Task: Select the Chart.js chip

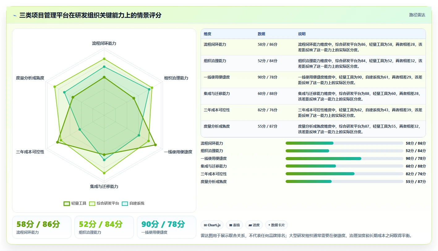Action: pos(212,225)
